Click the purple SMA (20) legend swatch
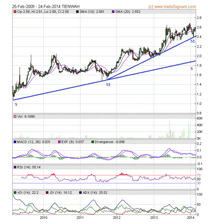 click(x=113, y=12)
